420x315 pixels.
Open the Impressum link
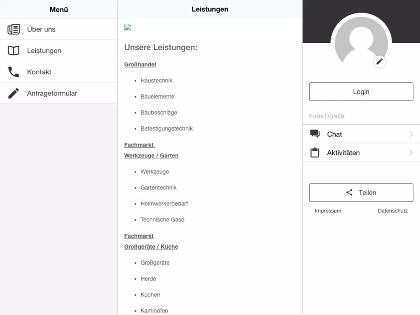click(x=328, y=211)
